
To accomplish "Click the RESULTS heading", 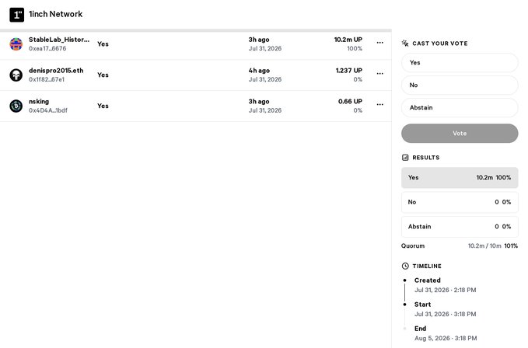I will click(x=426, y=158).
